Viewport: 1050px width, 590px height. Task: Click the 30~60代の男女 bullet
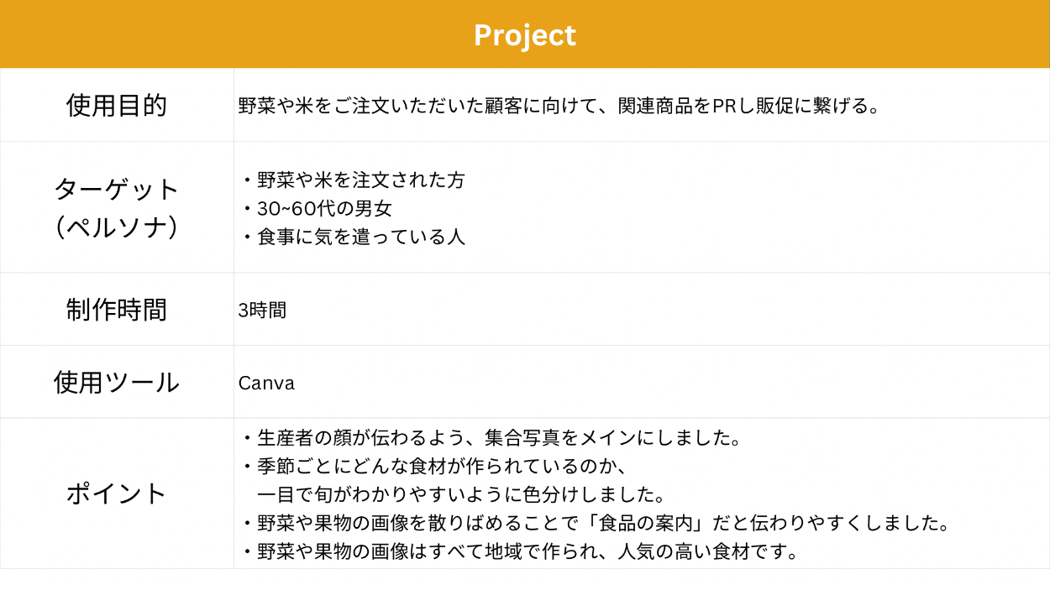click(324, 209)
